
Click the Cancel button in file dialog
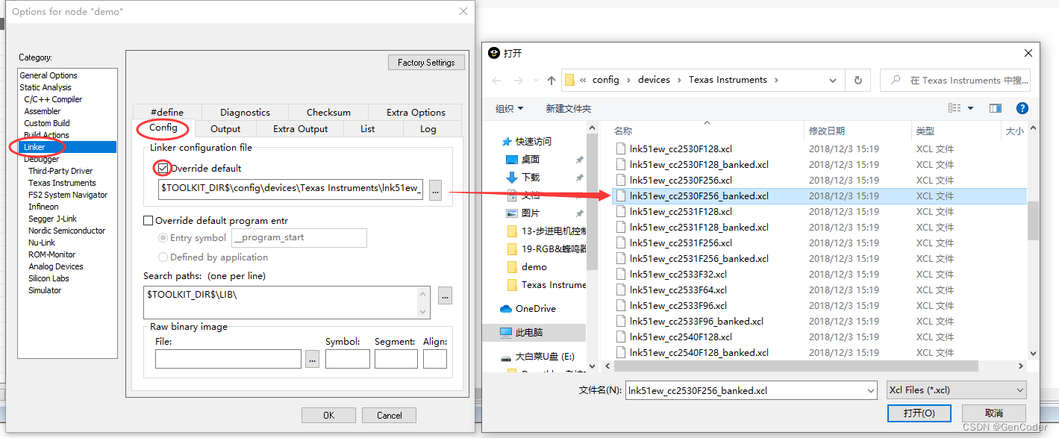tap(994, 413)
